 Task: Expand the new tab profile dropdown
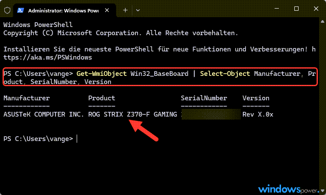coord(138,10)
